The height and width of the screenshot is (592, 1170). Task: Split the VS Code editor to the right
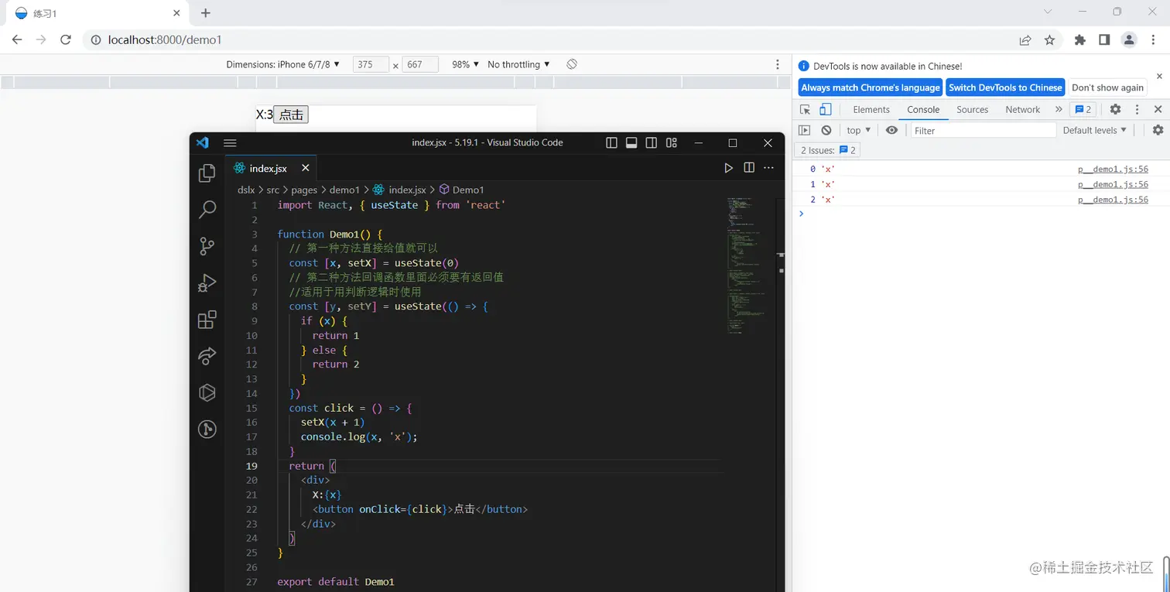pos(749,168)
